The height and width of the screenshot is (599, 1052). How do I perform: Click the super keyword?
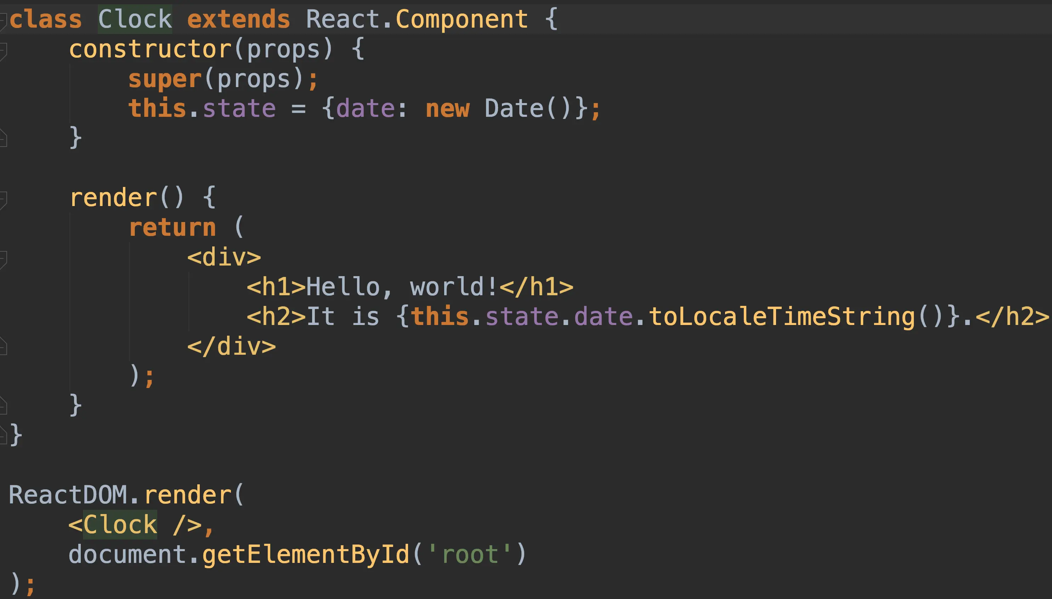(x=165, y=79)
